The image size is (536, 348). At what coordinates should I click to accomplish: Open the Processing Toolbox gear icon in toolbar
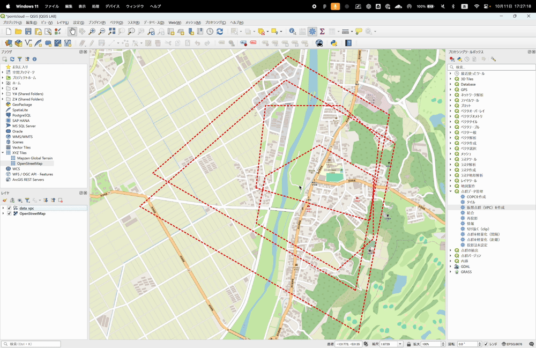[x=312, y=32]
